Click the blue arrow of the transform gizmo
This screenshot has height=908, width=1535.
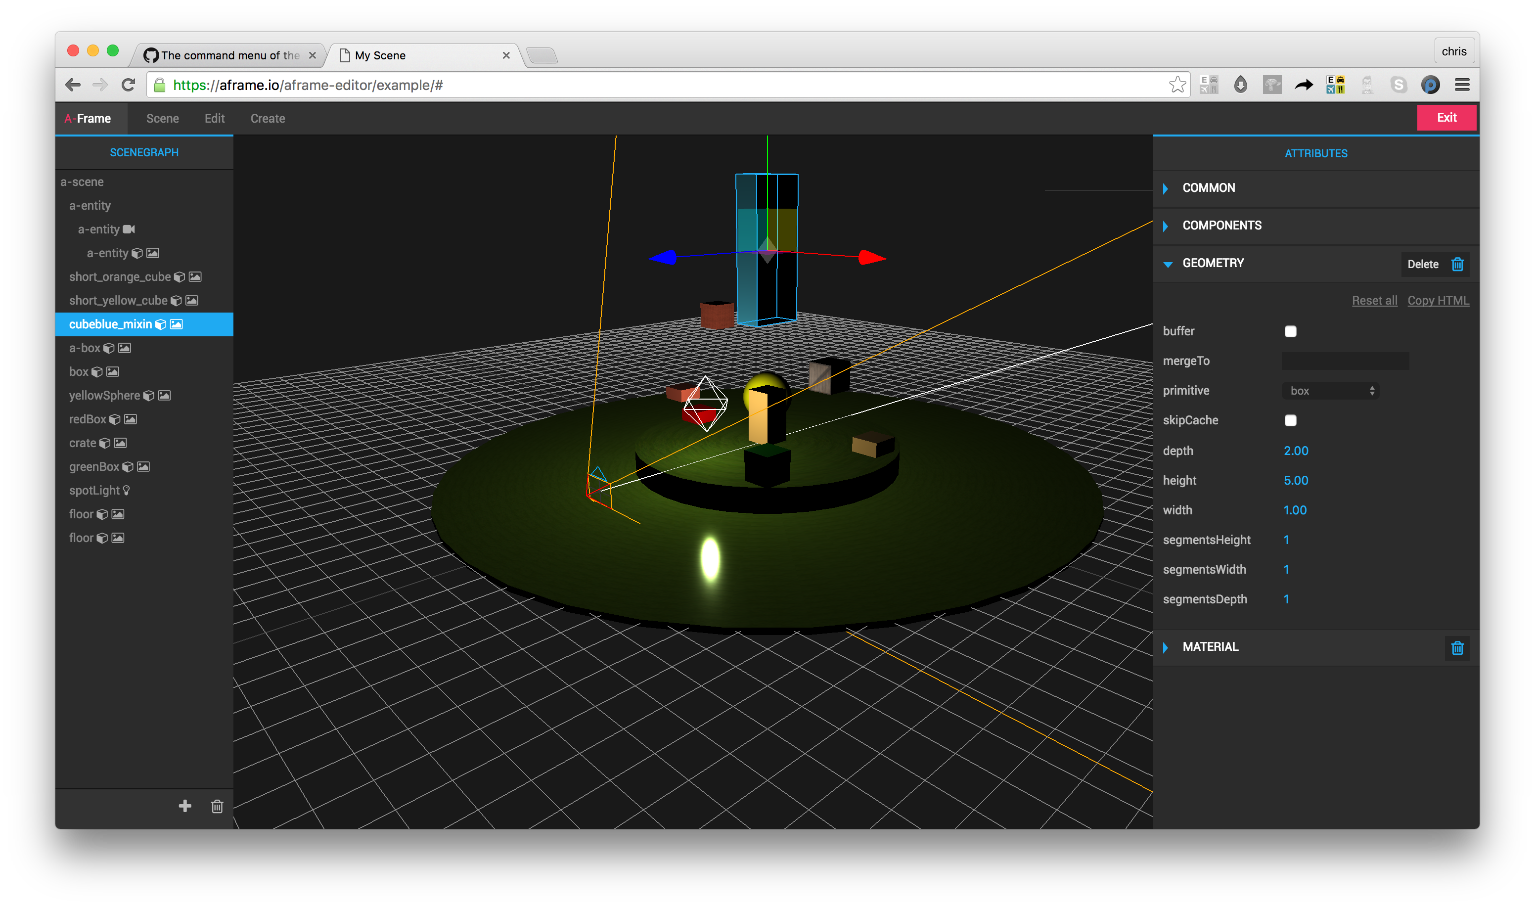coord(665,258)
